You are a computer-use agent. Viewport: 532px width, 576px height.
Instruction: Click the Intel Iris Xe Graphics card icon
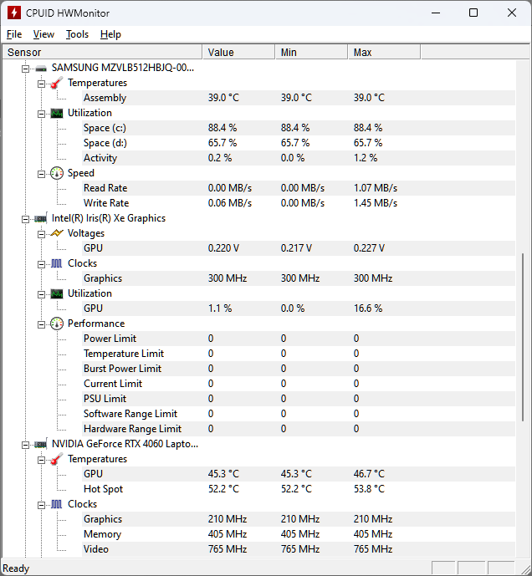pyautogui.click(x=40, y=218)
